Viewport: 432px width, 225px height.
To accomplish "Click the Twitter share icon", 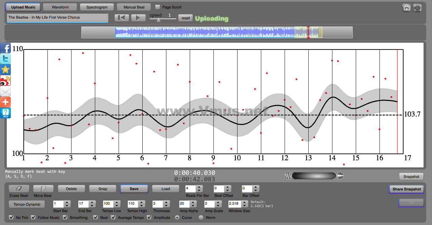I will tap(5, 59).
